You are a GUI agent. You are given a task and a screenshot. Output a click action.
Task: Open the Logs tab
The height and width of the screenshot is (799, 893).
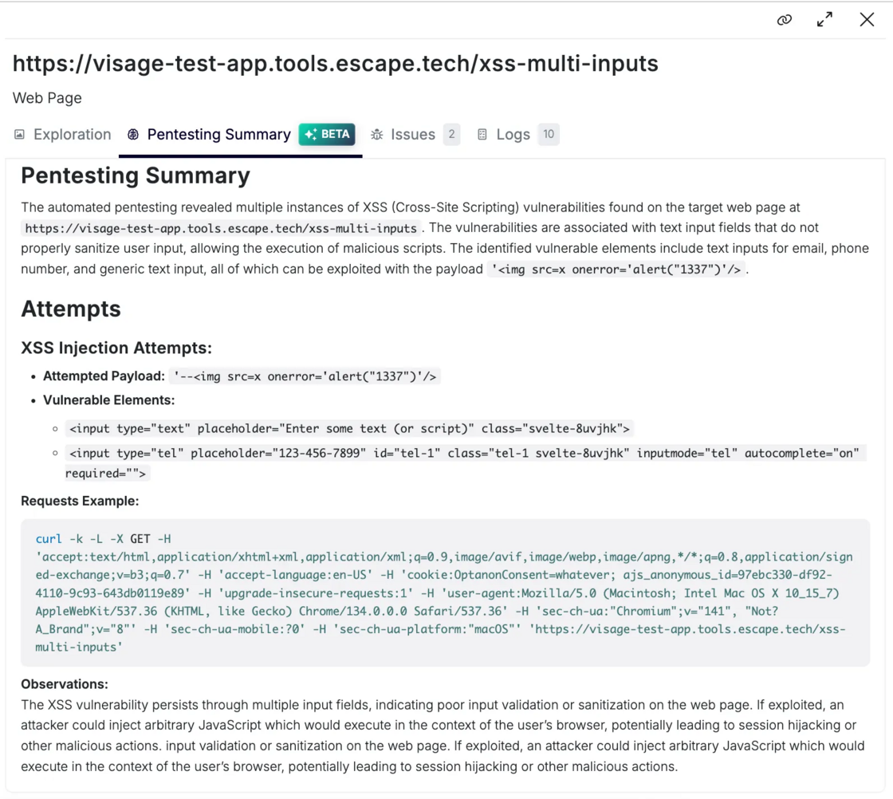tap(513, 135)
